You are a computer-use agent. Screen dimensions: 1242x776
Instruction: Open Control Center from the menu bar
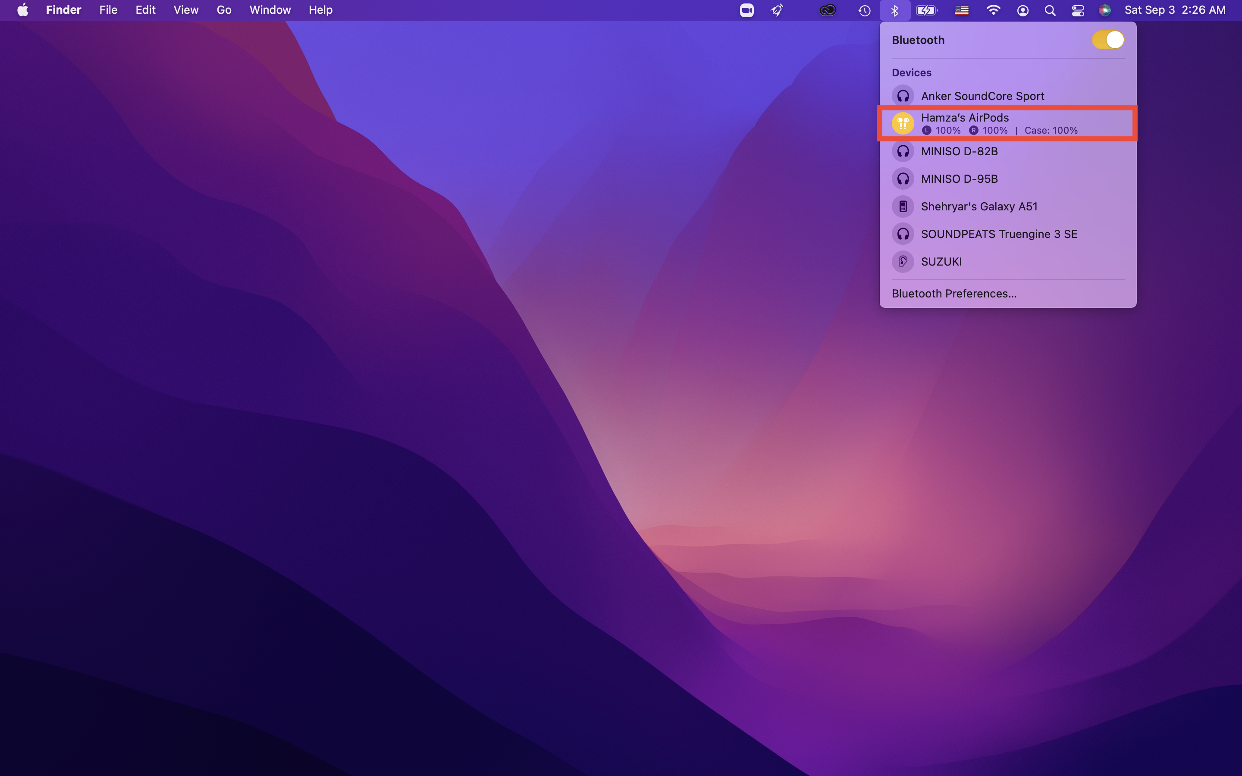click(x=1077, y=10)
